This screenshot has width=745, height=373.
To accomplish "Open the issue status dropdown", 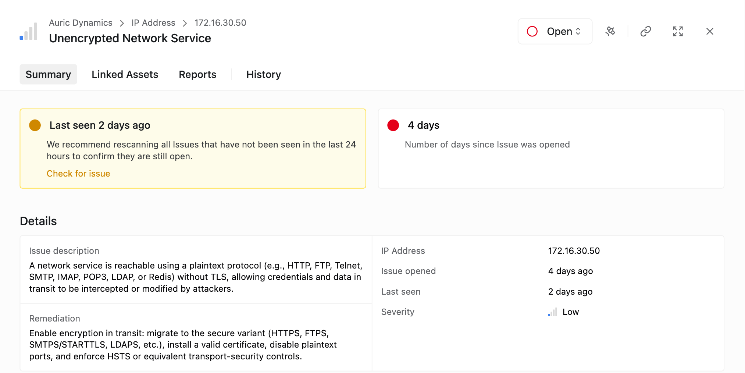I will coord(564,31).
